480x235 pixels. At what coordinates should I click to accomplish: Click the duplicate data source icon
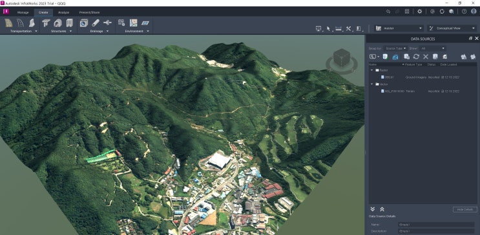pyautogui.click(x=406, y=57)
